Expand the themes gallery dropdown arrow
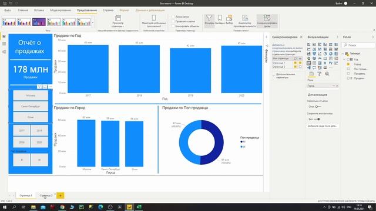The height and width of the screenshot is (211, 376). click(x=93, y=23)
